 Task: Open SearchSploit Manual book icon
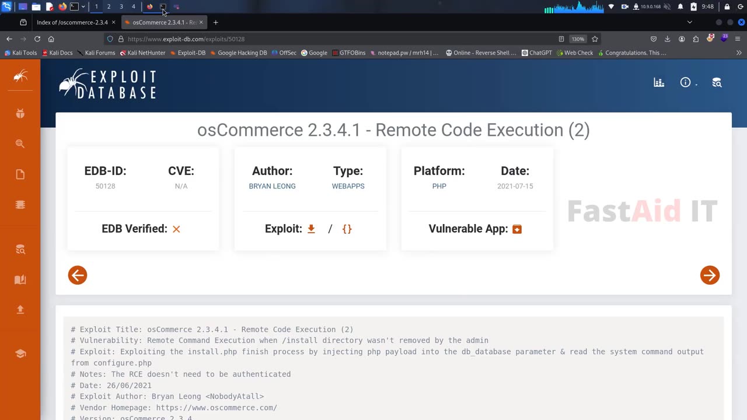(20, 280)
